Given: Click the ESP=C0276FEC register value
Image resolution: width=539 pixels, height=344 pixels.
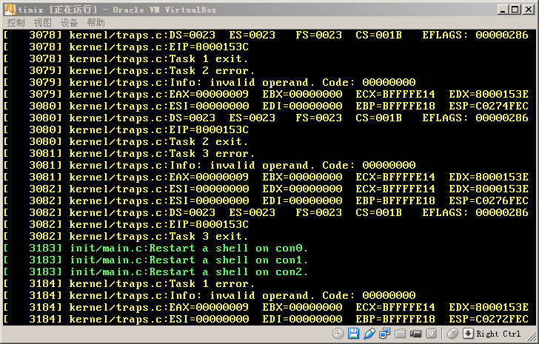Looking at the screenshot, I should click(489, 200).
